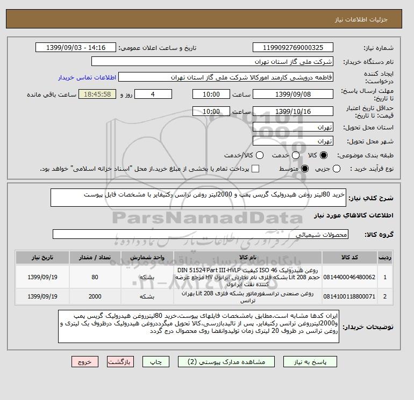Click the شماره نیاز number field

293,47
